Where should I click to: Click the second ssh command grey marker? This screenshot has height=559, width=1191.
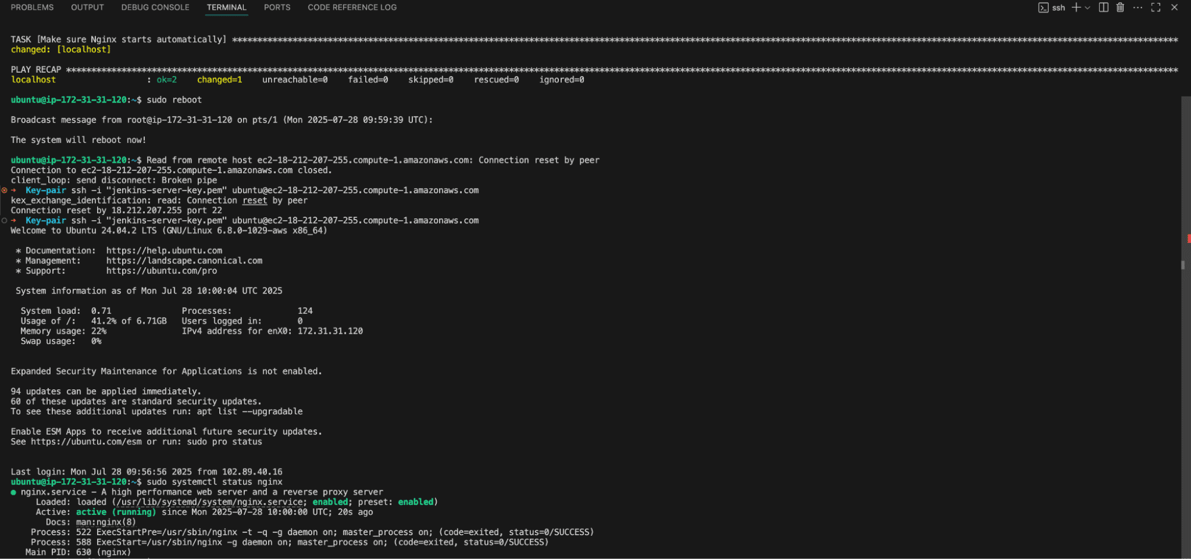(x=4, y=220)
